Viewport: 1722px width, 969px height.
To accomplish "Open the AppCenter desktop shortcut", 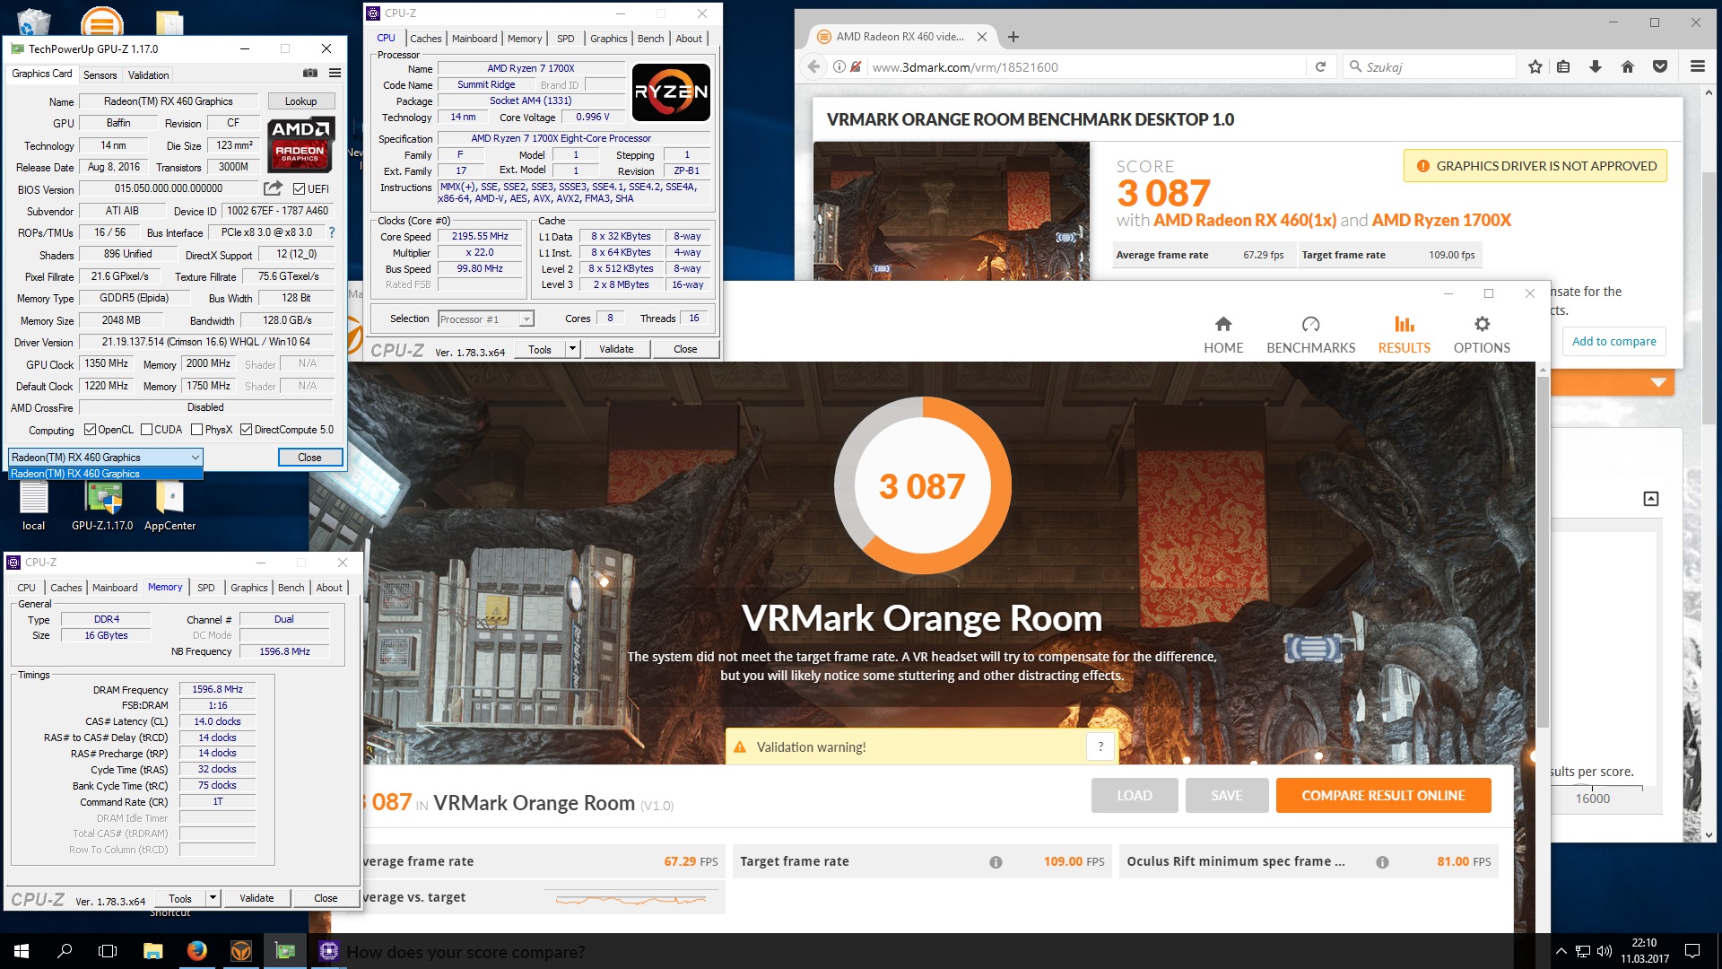I will [x=170, y=504].
